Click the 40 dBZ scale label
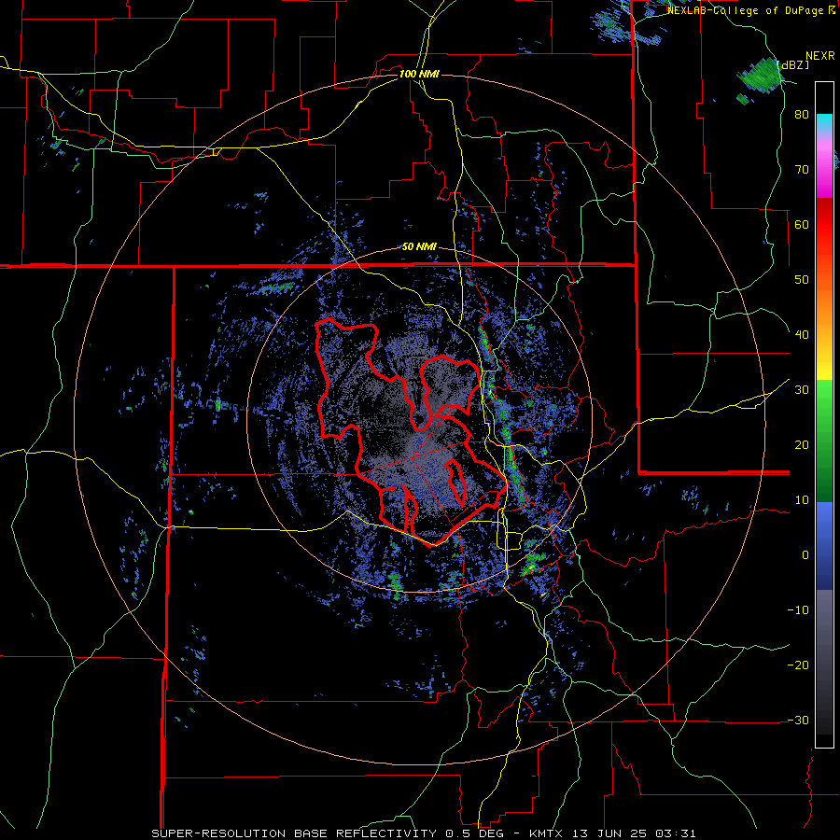840x840 pixels. (x=802, y=335)
